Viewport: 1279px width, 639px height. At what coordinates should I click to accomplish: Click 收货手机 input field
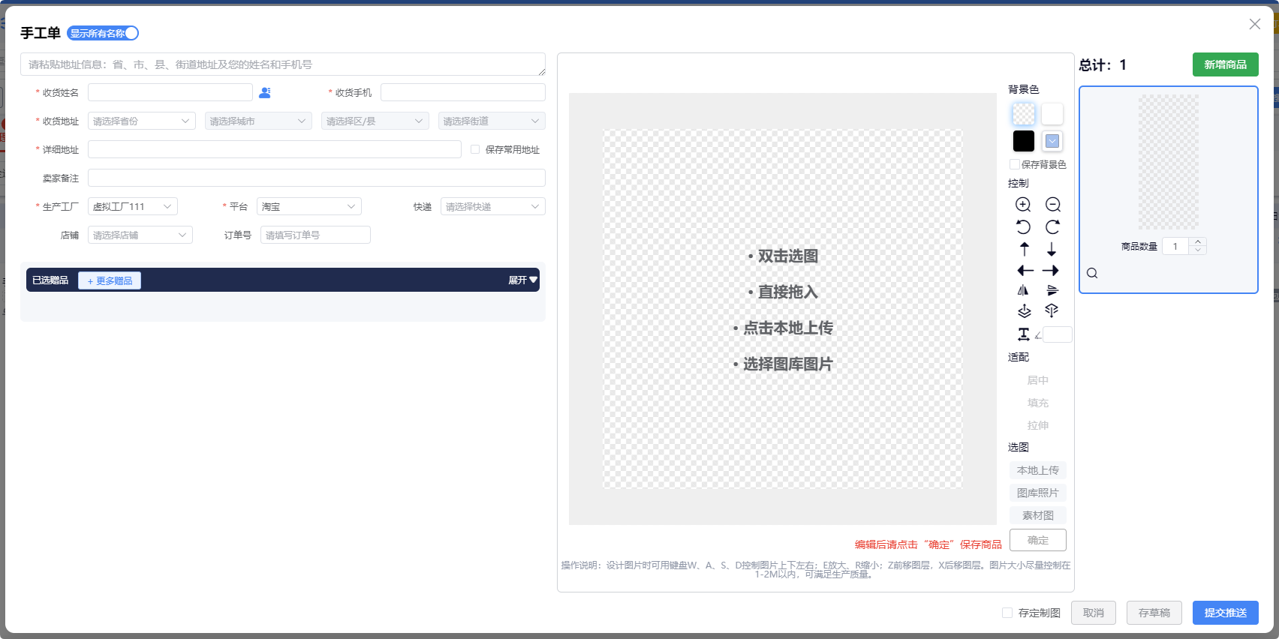click(x=463, y=92)
